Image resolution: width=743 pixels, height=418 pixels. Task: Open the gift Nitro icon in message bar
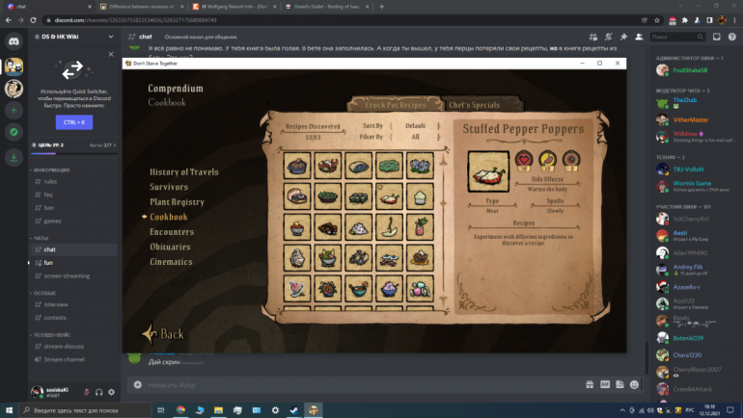pyautogui.click(x=590, y=384)
